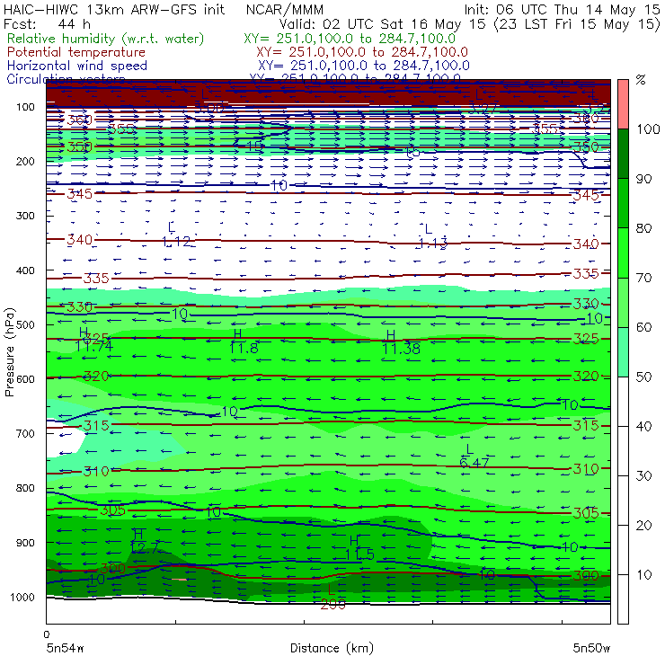Click the '0' distance axis origin label
The width and height of the screenshot is (665, 665).
coord(46,634)
